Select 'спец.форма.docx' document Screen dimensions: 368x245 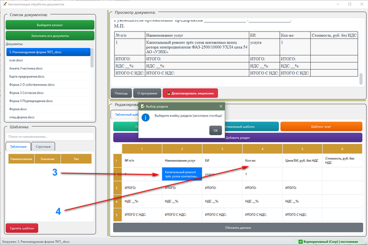tap(48, 117)
